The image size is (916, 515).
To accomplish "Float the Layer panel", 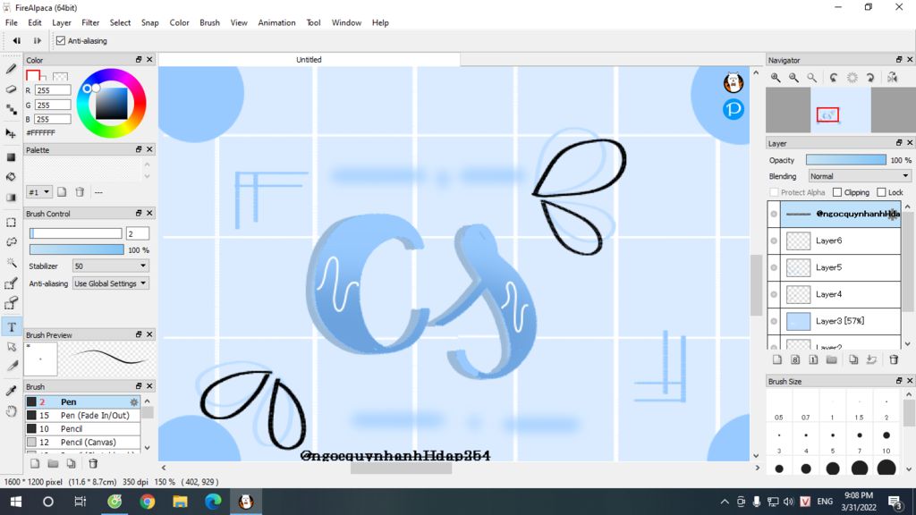I will (899, 142).
